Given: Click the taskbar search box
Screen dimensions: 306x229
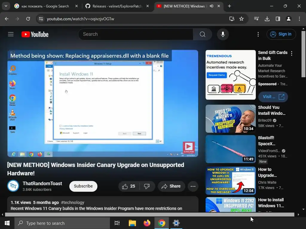Looking at the screenshot, I should click(x=62, y=223).
